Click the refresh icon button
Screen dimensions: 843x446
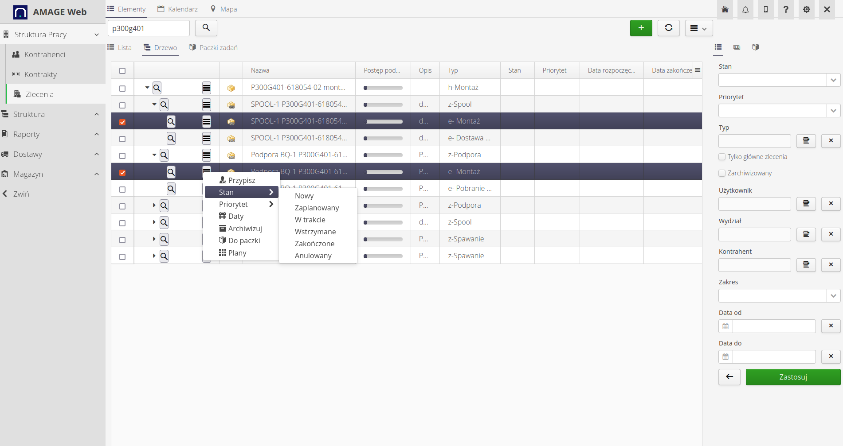click(x=668, y=28)
